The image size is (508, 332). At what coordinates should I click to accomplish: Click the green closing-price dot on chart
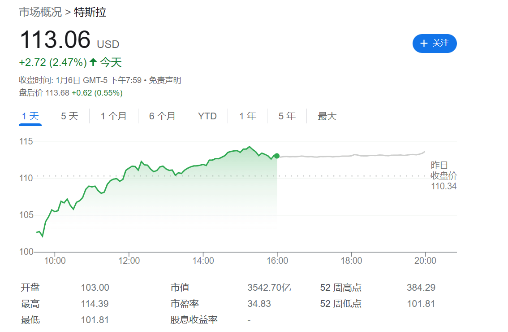point(277,156)
